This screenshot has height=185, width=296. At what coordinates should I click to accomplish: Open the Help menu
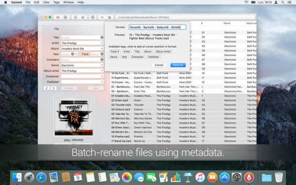pos(81,2)
